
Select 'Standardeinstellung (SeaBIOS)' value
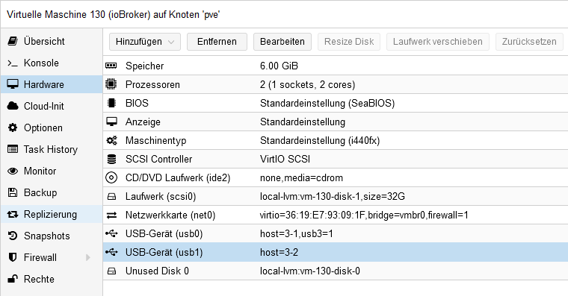pos(327,104)
